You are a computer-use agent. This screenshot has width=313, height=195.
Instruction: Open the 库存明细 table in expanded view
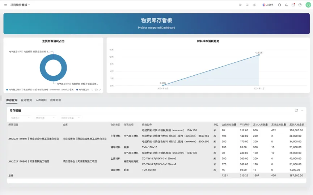(296, 110)
